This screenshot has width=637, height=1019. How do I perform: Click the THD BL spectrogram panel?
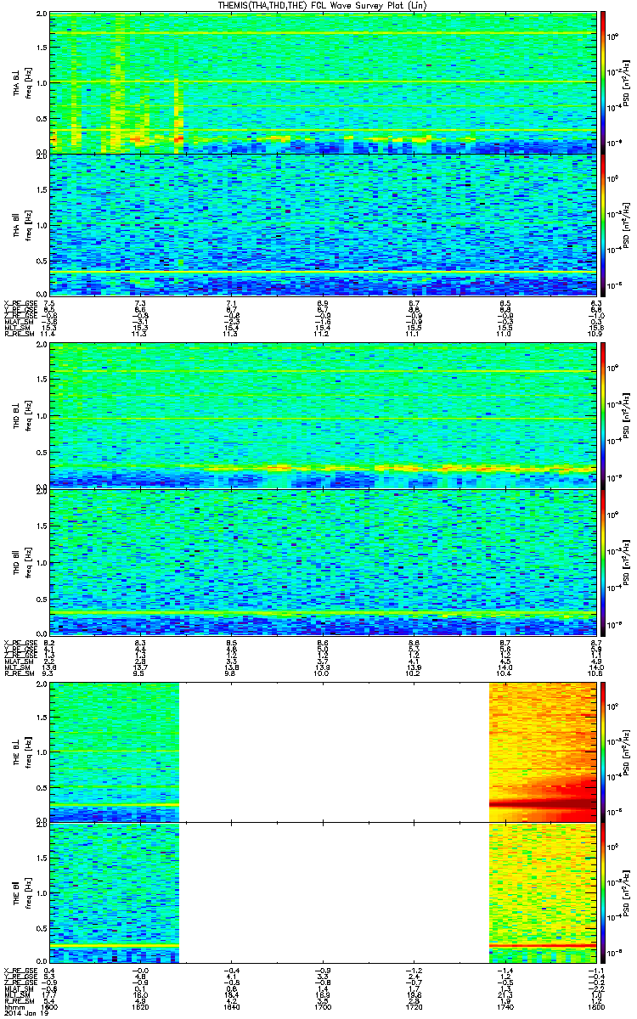(x=321, y=417)
